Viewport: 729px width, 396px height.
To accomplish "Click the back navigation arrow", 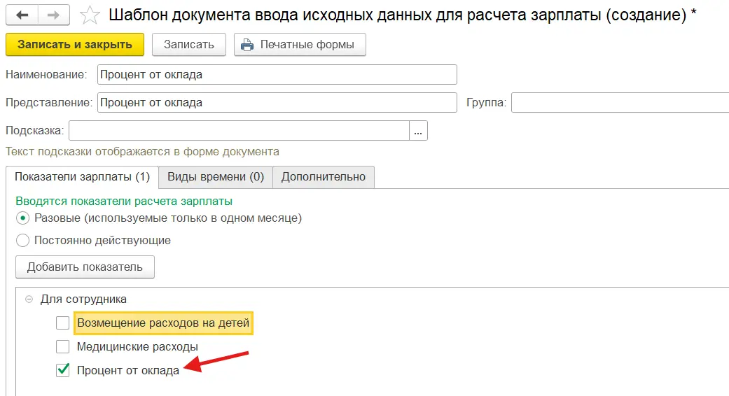I will coord(22,15).
